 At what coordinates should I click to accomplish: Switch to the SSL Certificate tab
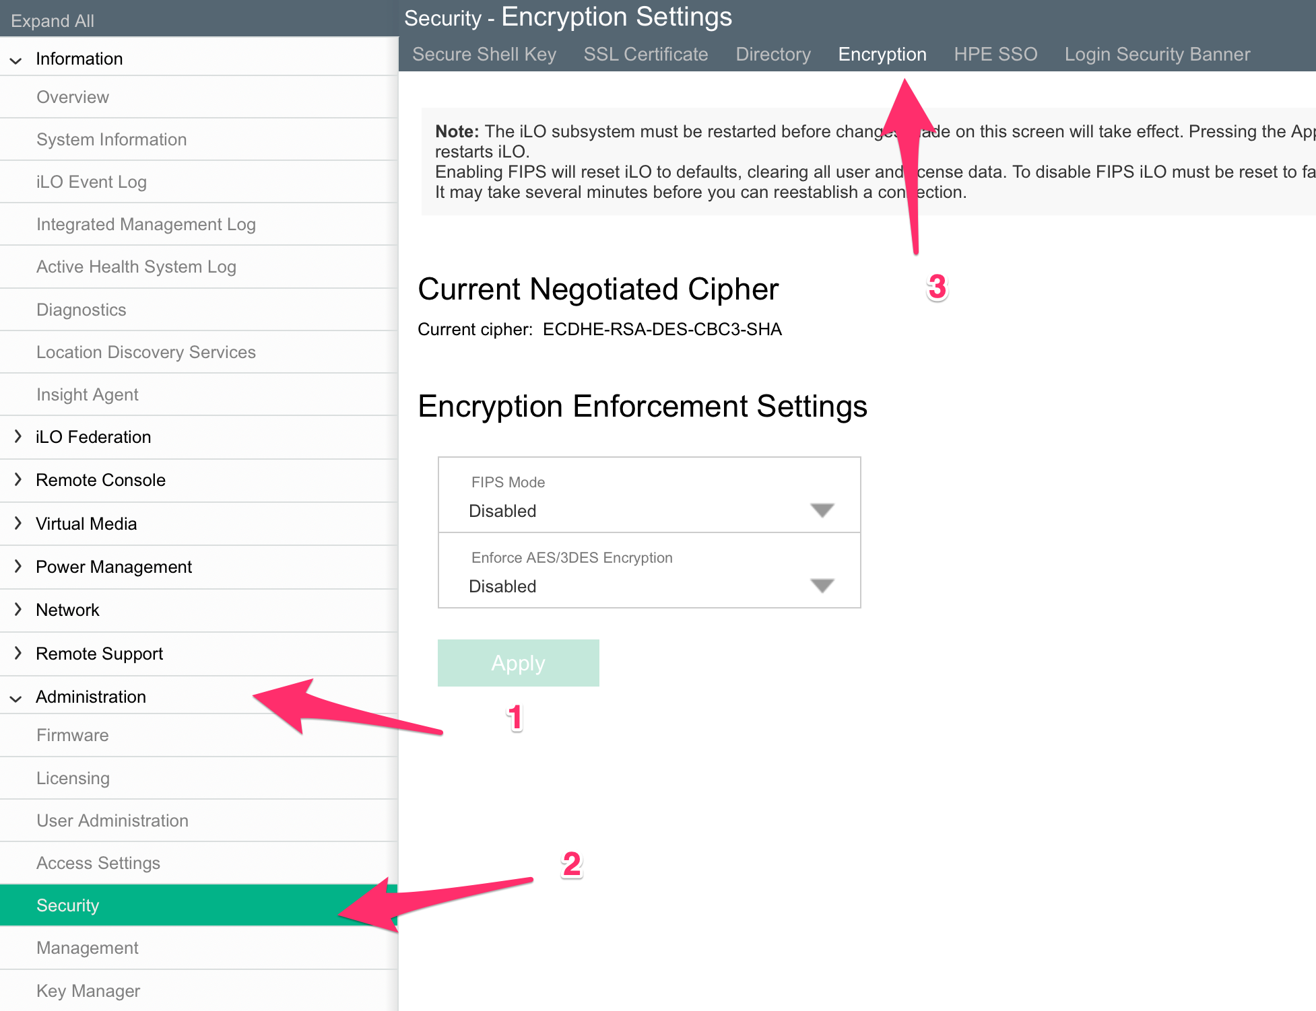tap(646, 54)
